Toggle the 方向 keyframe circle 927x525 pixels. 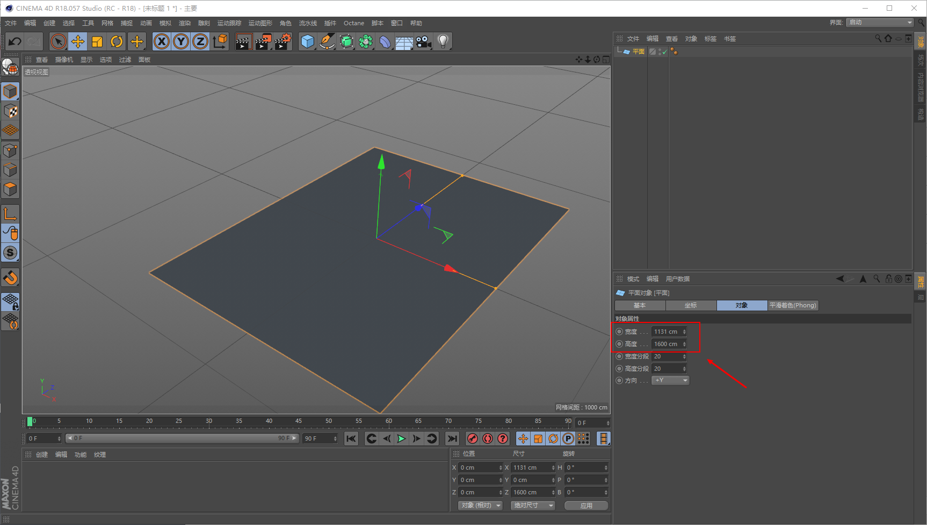click(x=619, y=380)
